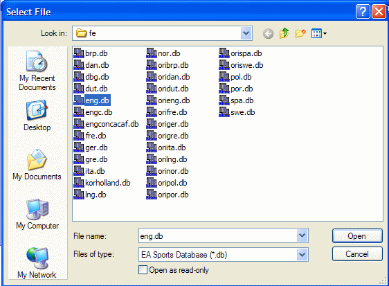Select the korholland.db file
This screenshot has height=286, width=389.
click(102, 183)
